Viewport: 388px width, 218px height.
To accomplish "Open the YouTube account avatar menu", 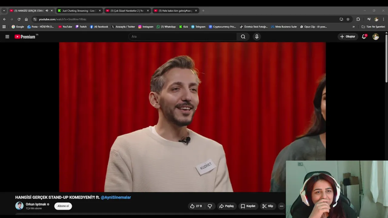I will point(376,37).
